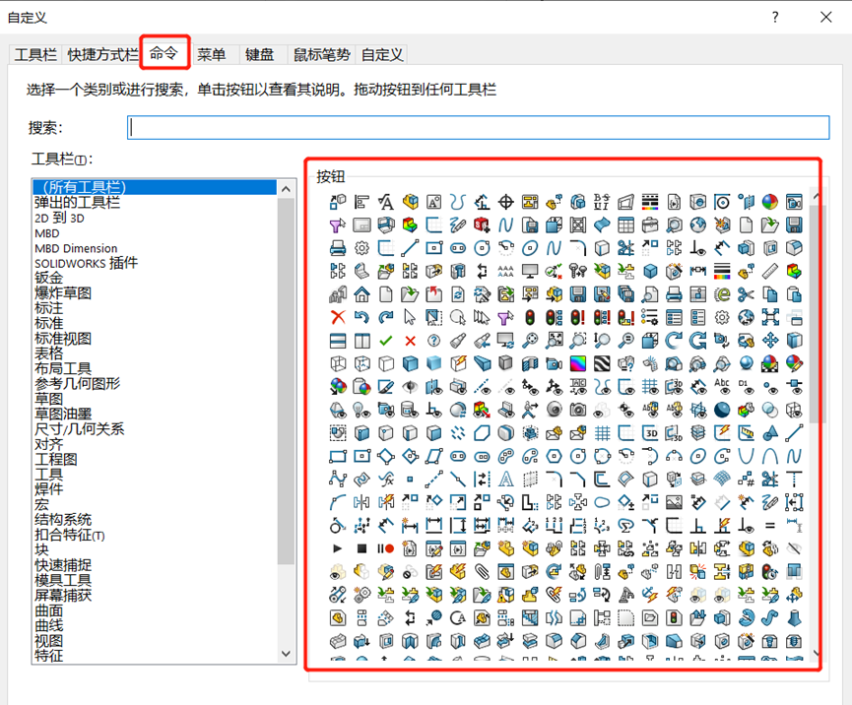Select the zebra stripes icon

[602, 363]
